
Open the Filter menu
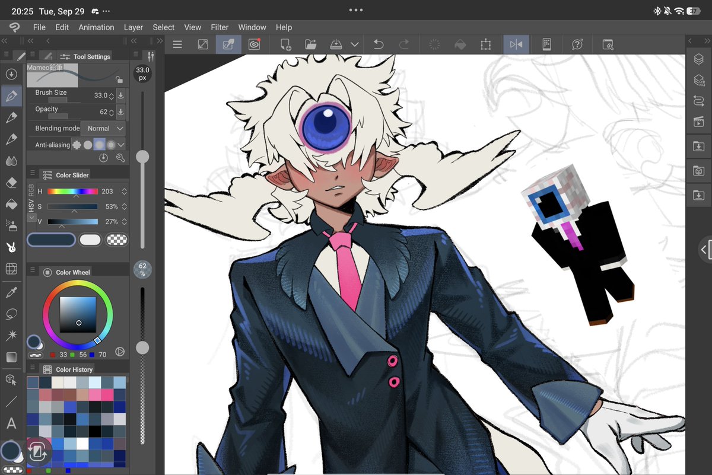pos(220,27)
